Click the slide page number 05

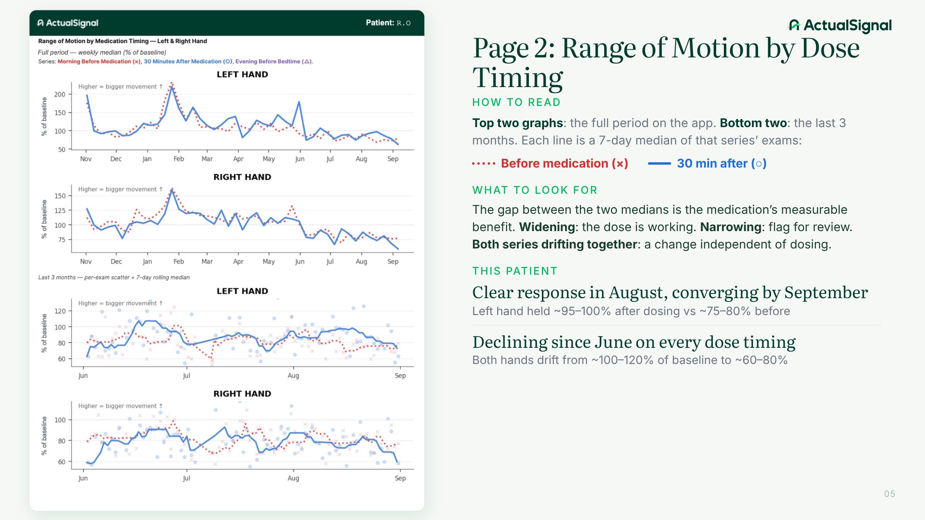890,494
